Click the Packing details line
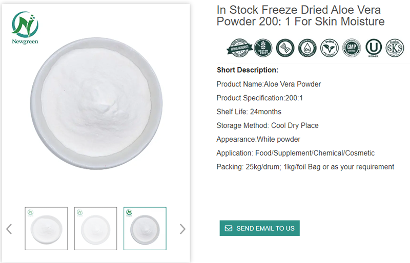The width and height of the screenshot is (410, 263). 305,167
